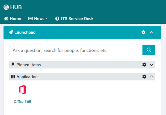166x115 pixels.
Task: Open Launchpad settings gear
Action: click(x=143, y=33)
